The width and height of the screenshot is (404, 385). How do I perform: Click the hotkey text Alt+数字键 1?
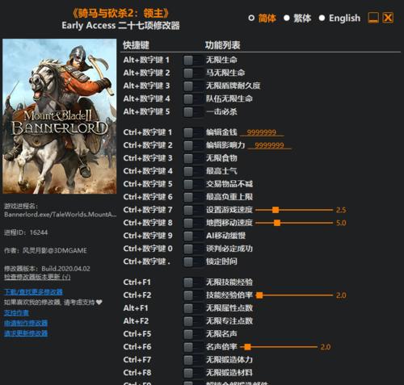tap(146, 60)
